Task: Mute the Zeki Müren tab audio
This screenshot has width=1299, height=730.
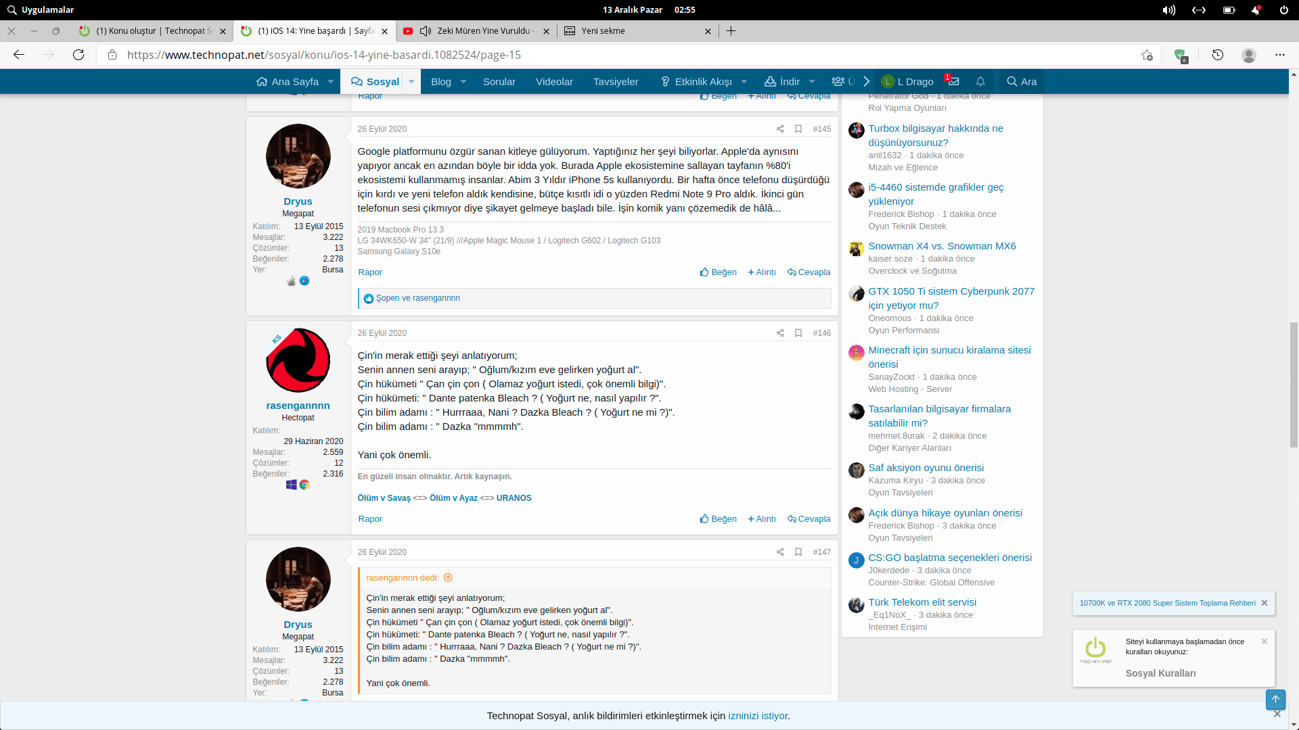Action: pyautogui.click(x=426, y=31)
